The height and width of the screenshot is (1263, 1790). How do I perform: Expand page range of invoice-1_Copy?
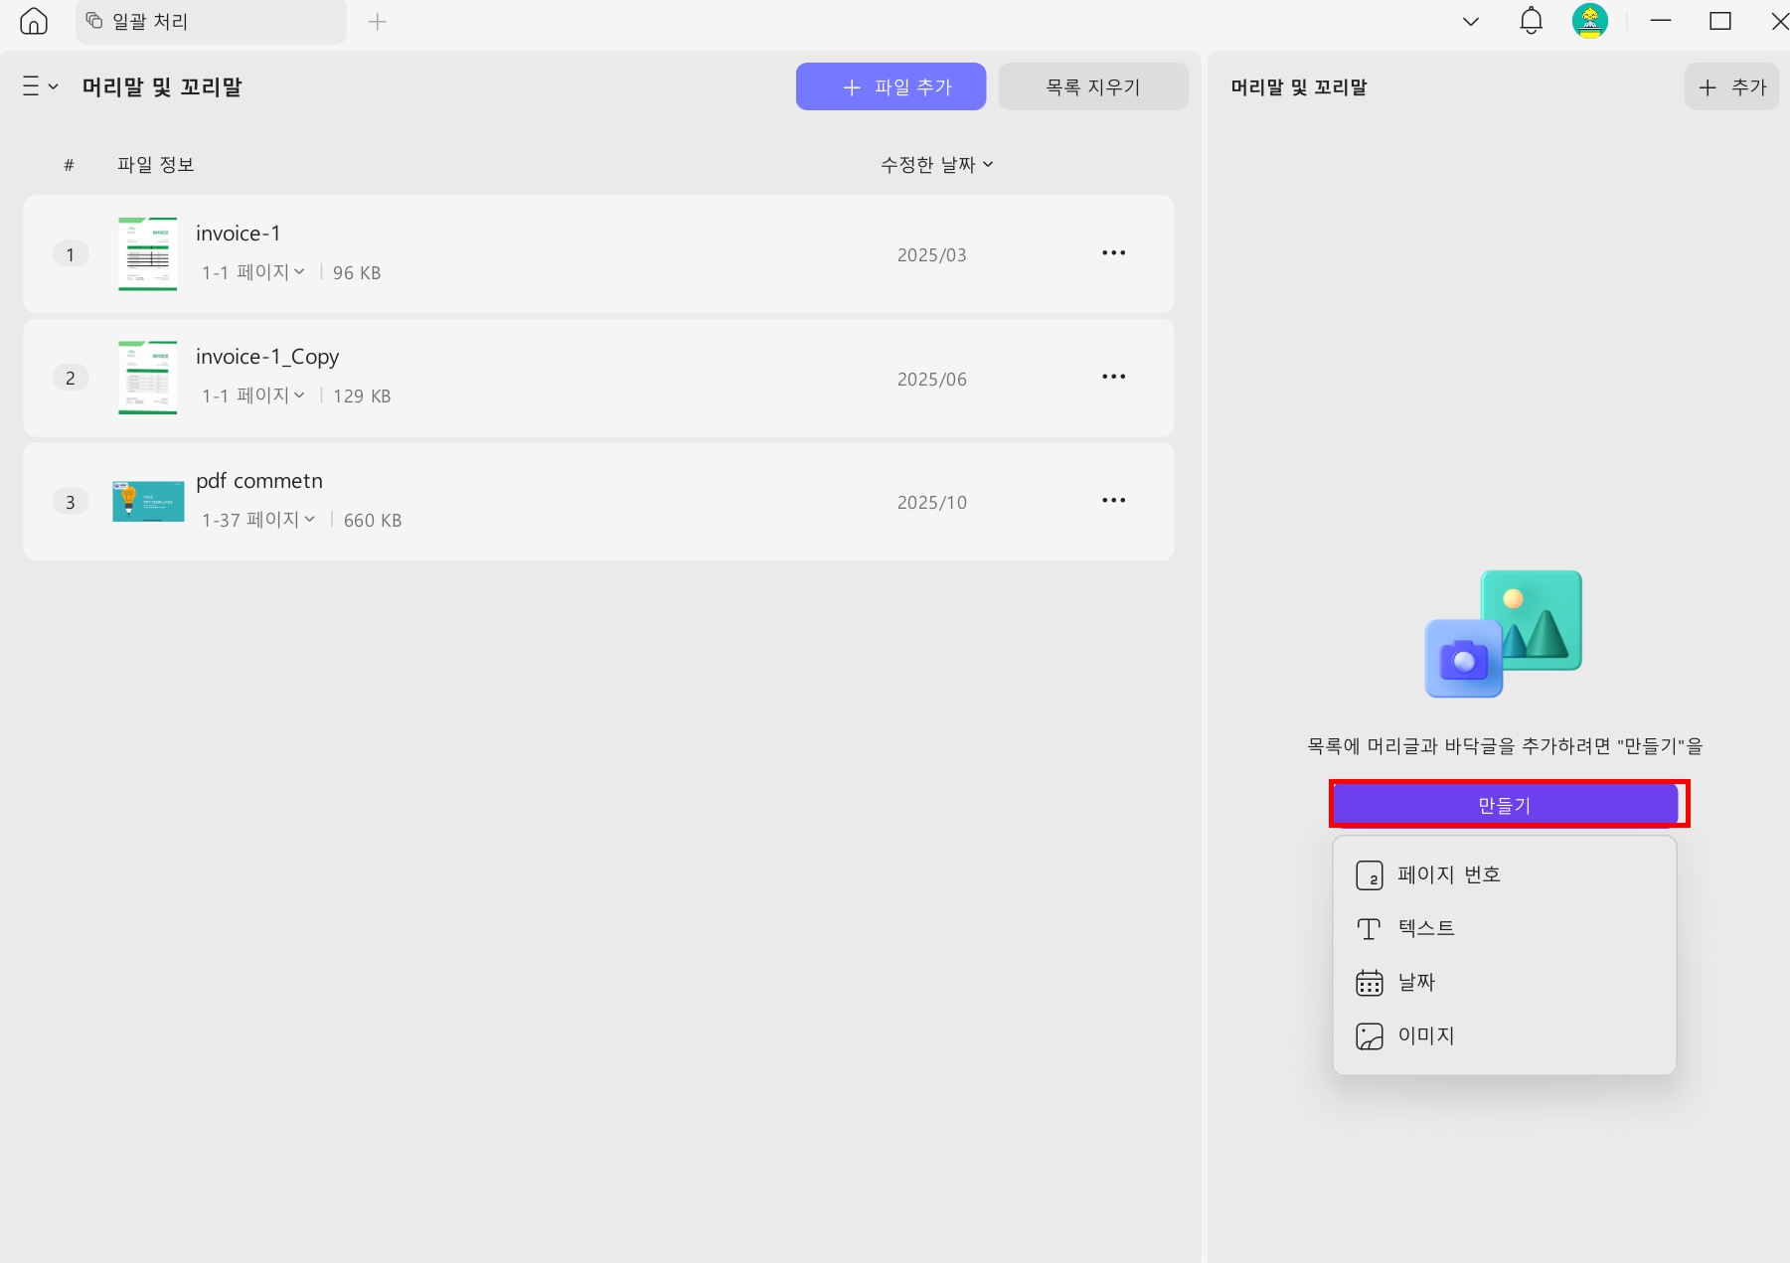point(253,395)
